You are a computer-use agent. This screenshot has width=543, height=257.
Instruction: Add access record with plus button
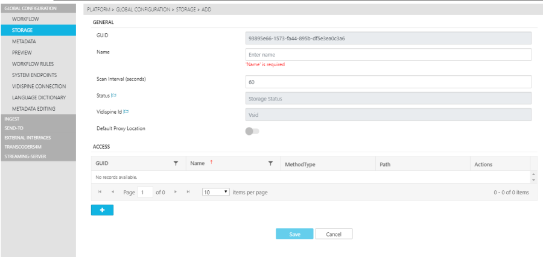point(102,210)
